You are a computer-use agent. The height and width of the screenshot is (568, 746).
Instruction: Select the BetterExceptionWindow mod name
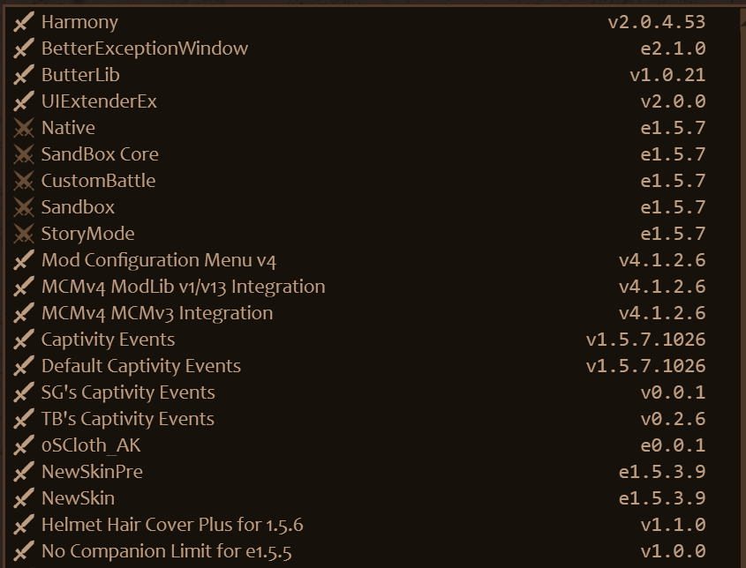coord(145,49)
